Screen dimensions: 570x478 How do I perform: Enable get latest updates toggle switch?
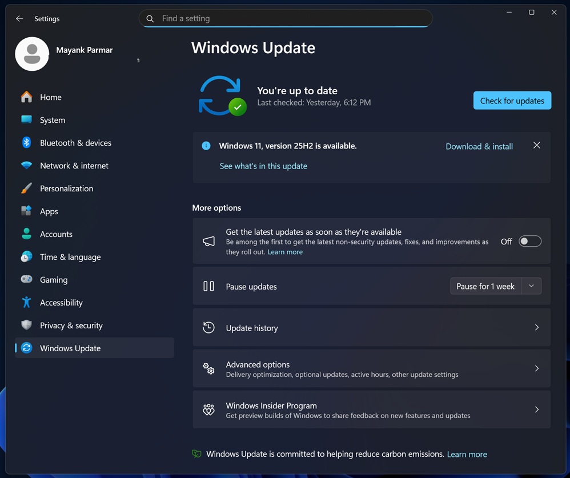[529, 242]
